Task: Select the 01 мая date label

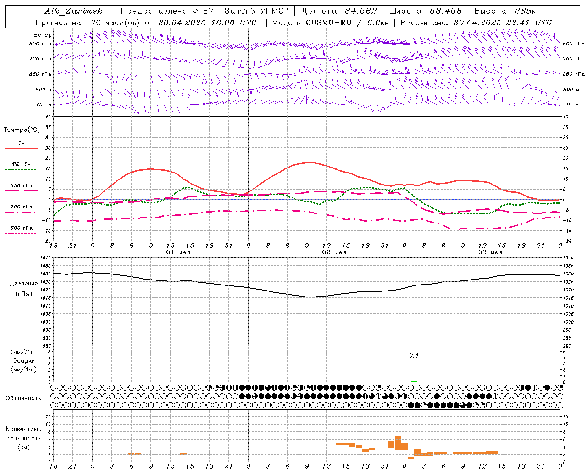Action: [178, 252]
